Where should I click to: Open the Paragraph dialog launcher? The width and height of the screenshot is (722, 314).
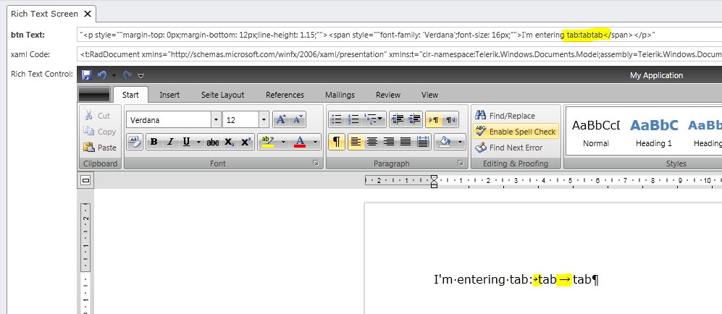click(460, 163)
